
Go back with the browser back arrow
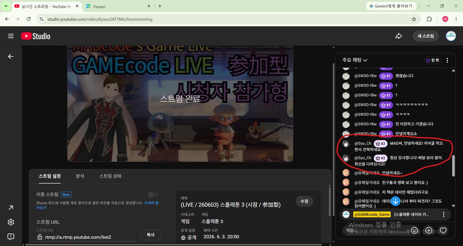tap(7, 19)
